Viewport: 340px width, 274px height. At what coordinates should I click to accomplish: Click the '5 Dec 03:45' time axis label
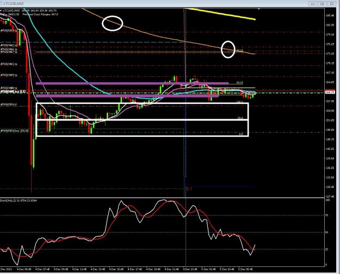[x=227, y=269]
